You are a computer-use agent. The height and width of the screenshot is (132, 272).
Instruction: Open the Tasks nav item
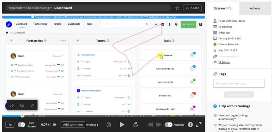89,24
